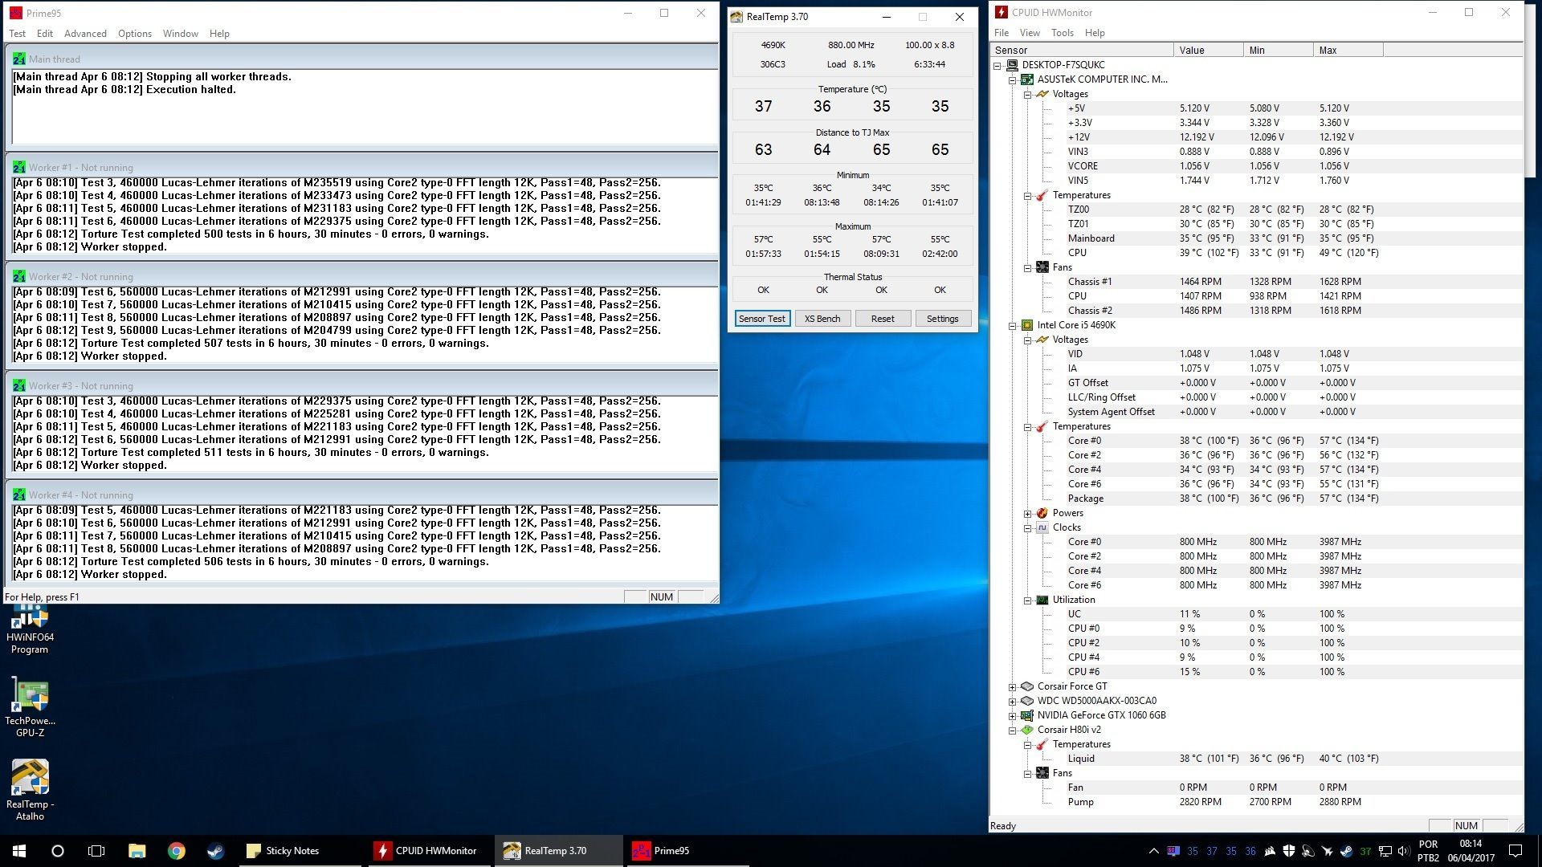Select ASUSTeK motherboard icon in HWMonitor
The width and height of the screenshot is (1542, 867).
(1026, 79)
